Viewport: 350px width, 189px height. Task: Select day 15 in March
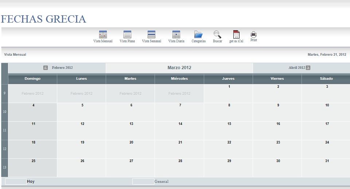[229, 124]
